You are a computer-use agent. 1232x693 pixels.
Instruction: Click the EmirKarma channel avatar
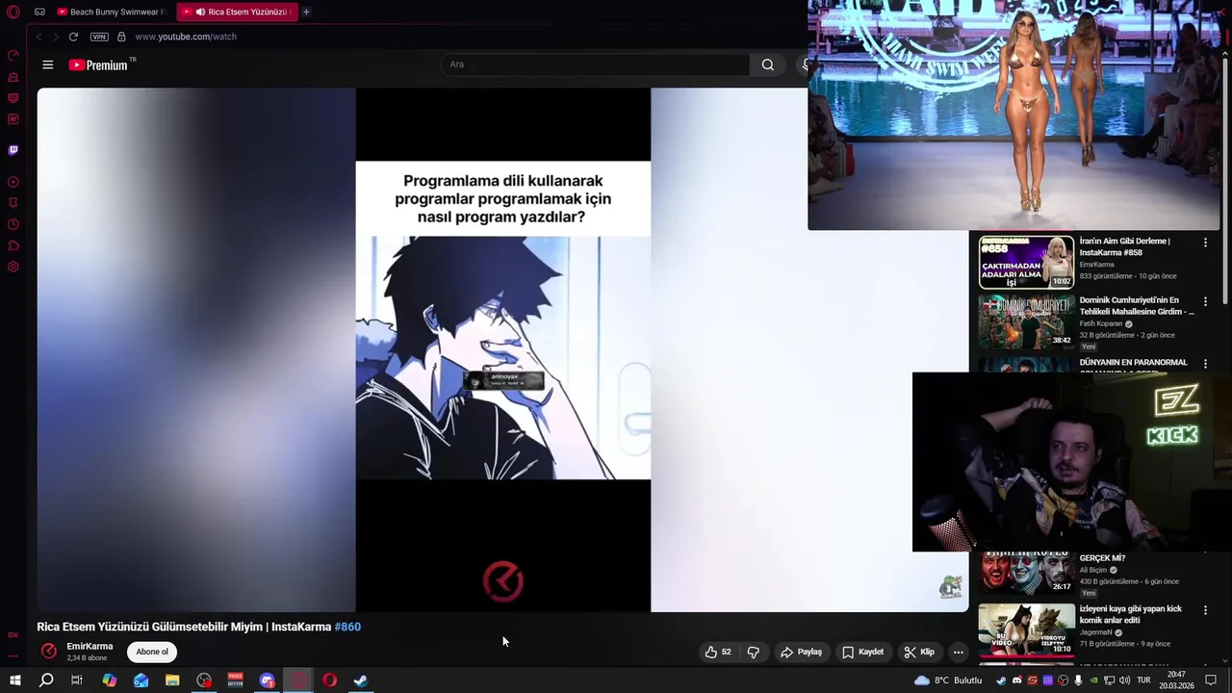[x=48, y=652]
